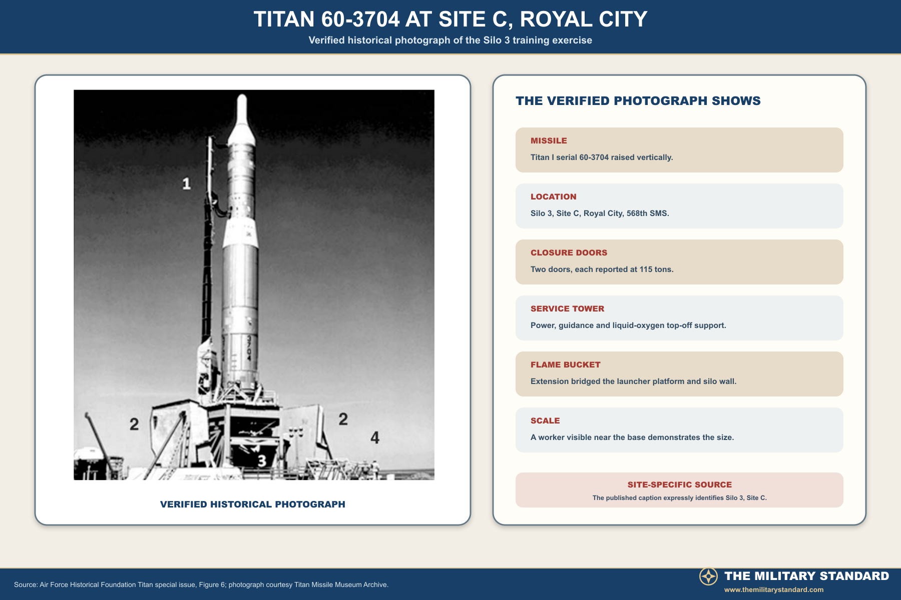Click the "VERIFIED HISTORICAL PHOTOGRAPH" caption
901x600 pixels.
253,504
